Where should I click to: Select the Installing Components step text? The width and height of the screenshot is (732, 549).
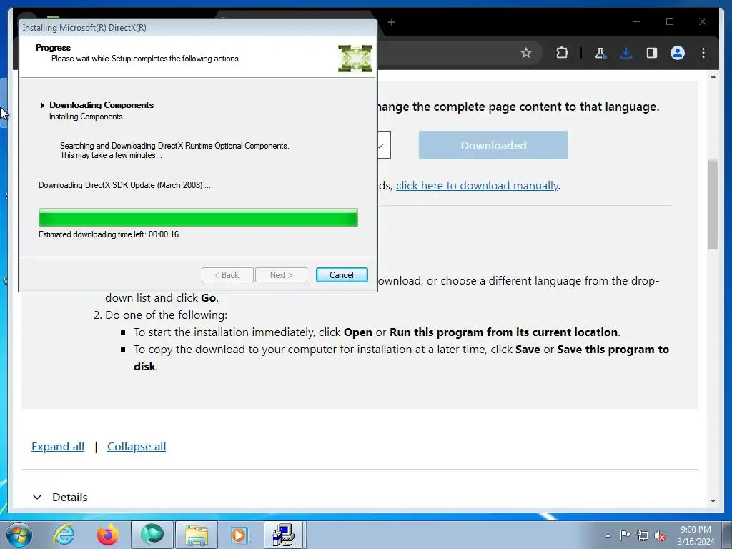pos(86,117)
